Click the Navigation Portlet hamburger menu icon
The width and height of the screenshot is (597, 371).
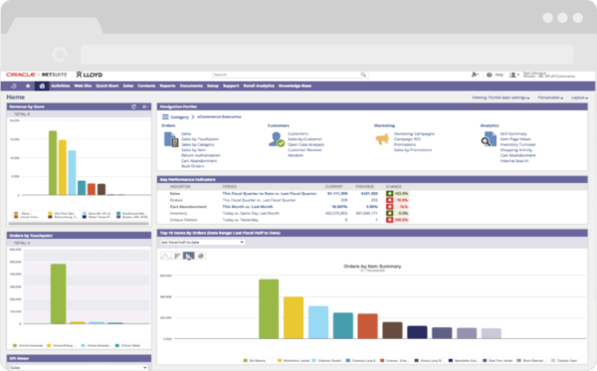165,116
